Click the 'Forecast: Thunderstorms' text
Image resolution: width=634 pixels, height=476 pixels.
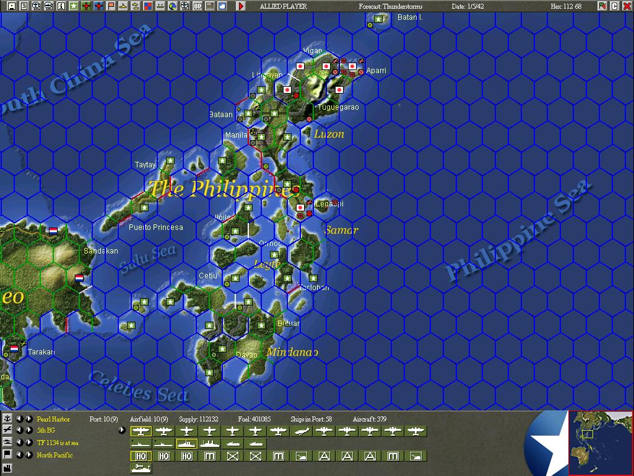pos(391,6)
